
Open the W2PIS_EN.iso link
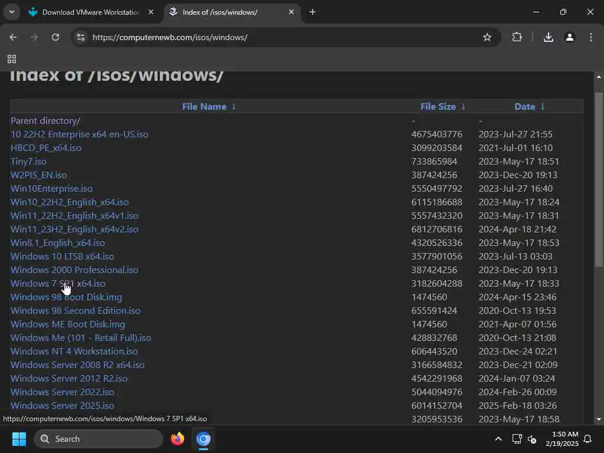pos(38,175)
